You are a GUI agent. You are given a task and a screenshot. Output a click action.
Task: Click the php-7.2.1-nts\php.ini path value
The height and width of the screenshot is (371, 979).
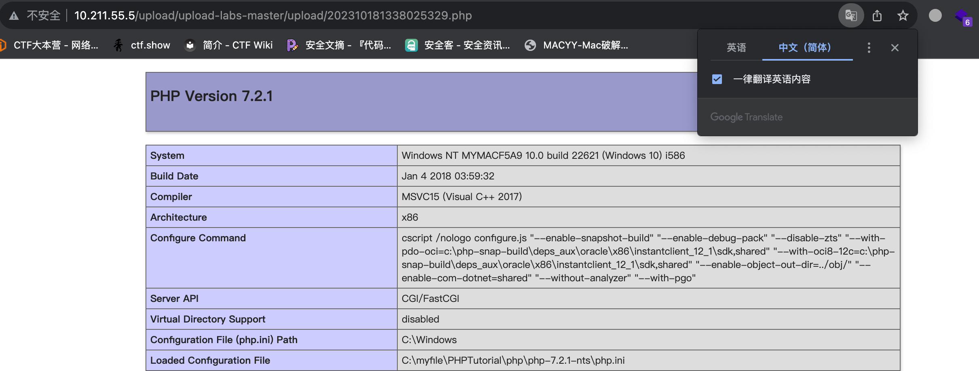pyautogui.click(x=513, y=360)
